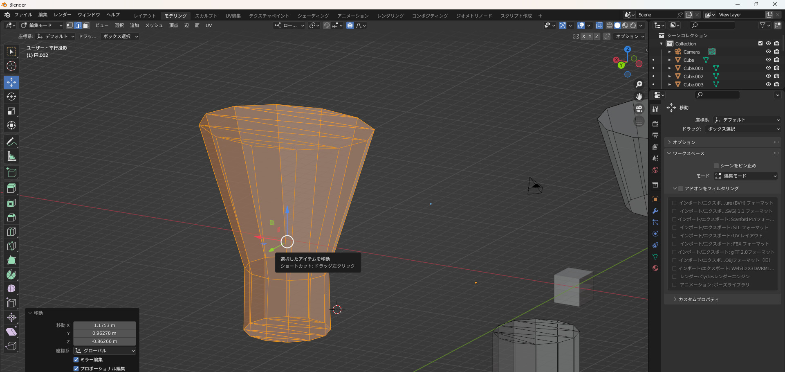Uncheck the プロポーショナル編集 checkbox
This screenshot has width=785, height=372.
[x=76, y=369]
